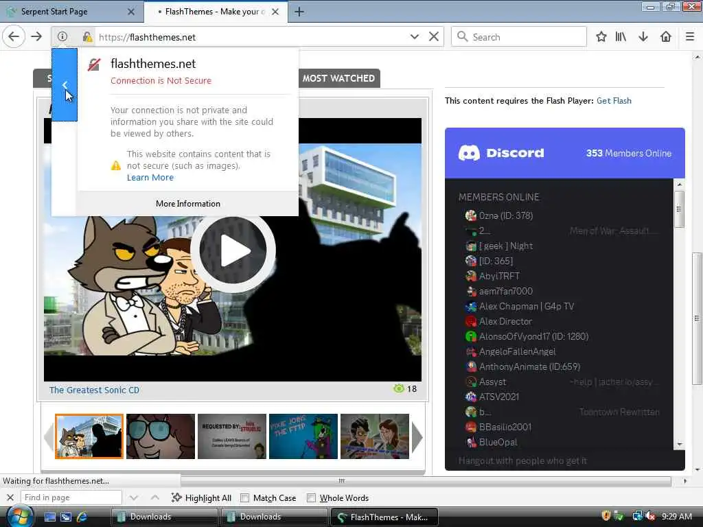
Task: Open the Library icon in toolbar
Action: (x=621, y=37)
